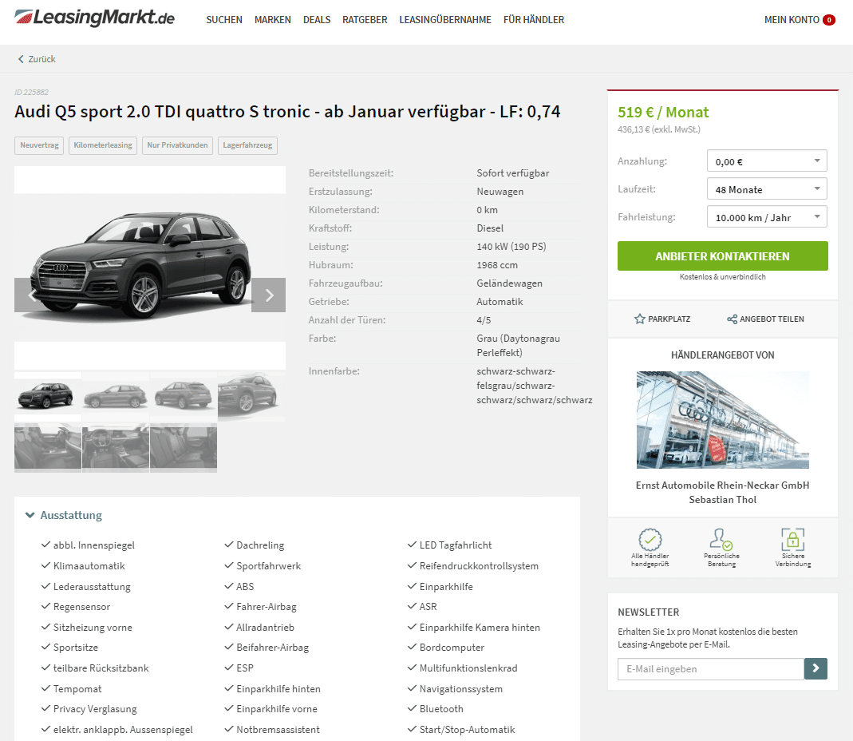The width and height of the screenshot is (853, 741).
Task: Open the Fahrleistung 10.000 km dropdown
Action: 767,216
